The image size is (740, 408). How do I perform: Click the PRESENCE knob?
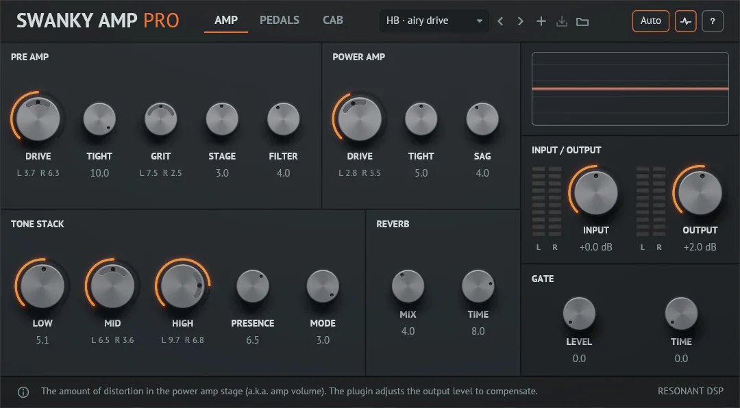point(252,286)
